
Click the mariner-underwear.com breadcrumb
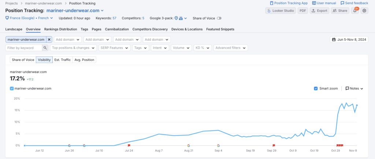coord(43,3)
